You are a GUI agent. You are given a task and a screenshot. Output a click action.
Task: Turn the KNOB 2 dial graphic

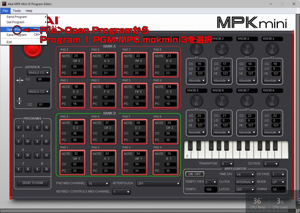(222, 49)
